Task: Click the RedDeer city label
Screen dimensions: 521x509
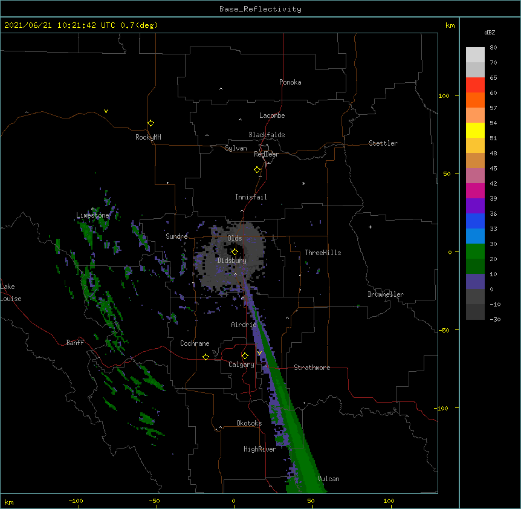Action: pyautogui.click(x=266, y=154)
